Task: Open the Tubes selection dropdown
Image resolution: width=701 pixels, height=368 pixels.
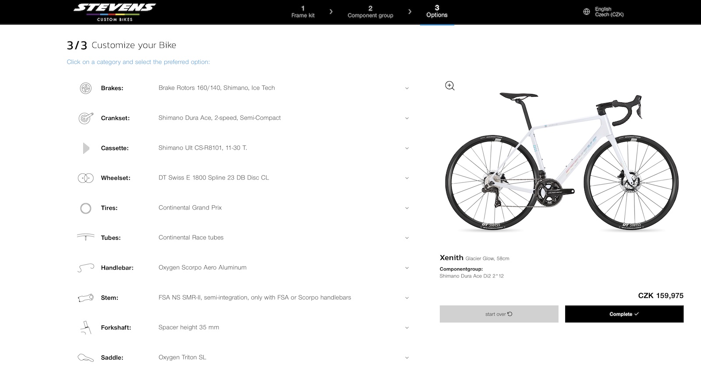Action: point(407,238)
